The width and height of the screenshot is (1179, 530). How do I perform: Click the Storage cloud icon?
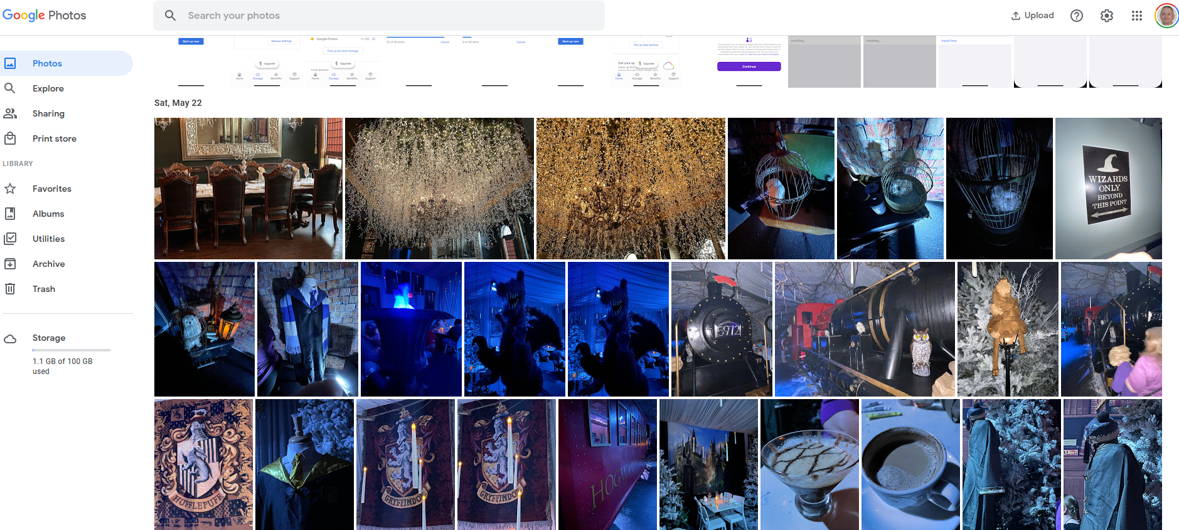[x=10, y=339]
